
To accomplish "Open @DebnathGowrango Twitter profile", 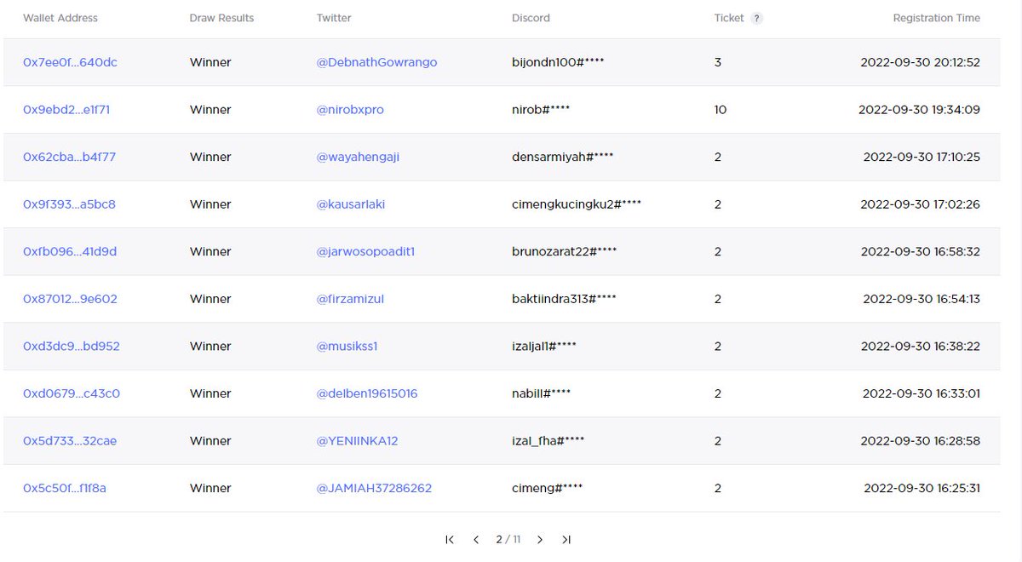I will [x=377, y=61].
